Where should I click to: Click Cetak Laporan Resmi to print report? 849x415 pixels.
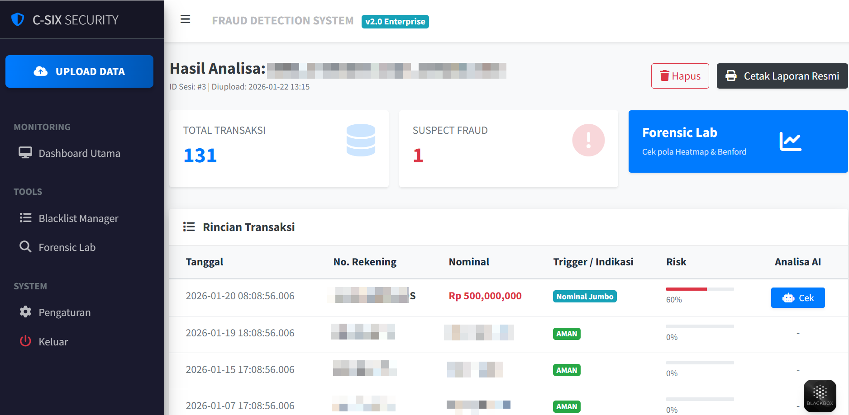(x=782, y=75)
